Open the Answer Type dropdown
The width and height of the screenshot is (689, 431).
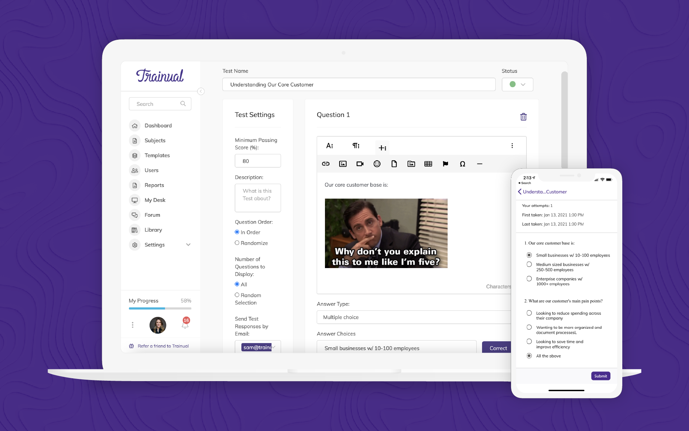click(414, 317)
